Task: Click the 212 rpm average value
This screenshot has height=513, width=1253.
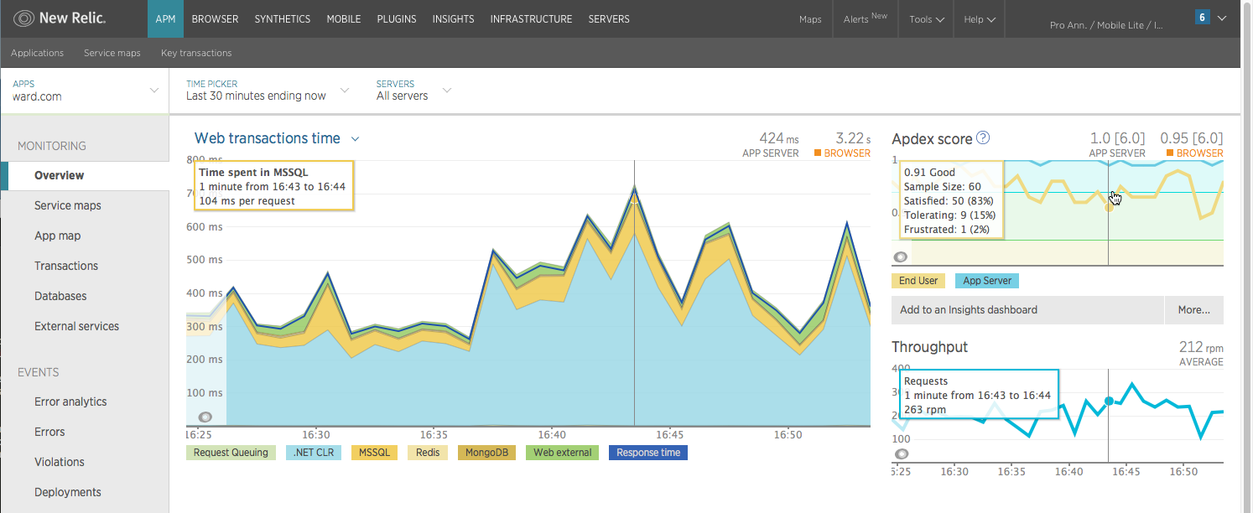Action: pyautogui.click(x=1201, y=347)
